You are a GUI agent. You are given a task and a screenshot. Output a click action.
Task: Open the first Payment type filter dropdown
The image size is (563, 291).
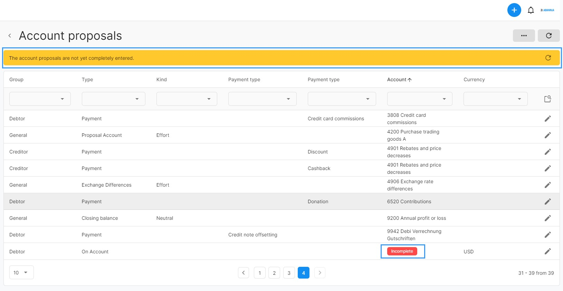pyautogui.click(x=262, y=99)
